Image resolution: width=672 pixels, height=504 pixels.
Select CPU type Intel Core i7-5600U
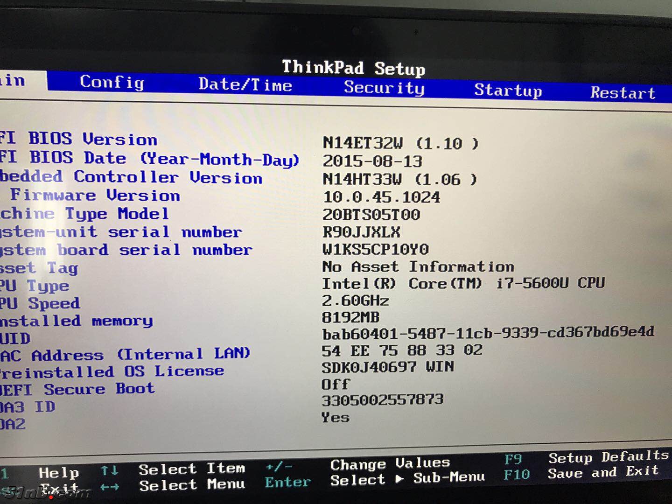(463, 283)
